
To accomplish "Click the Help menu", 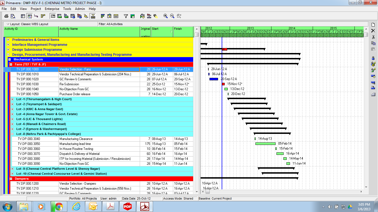I will click(x=92, y=9).
